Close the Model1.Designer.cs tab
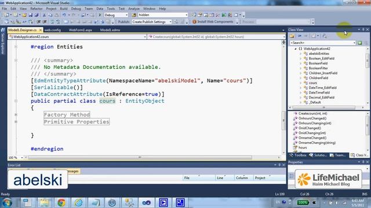 pos(41,30)
